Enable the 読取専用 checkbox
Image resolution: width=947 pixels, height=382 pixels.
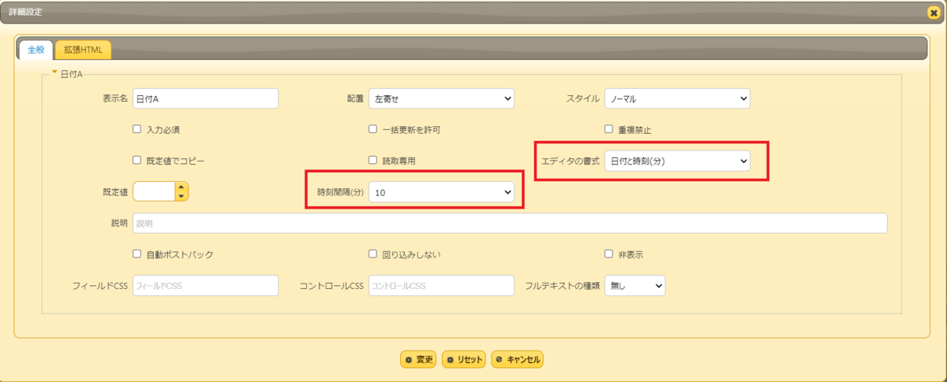pyautogui.click(x=372, y=160)
